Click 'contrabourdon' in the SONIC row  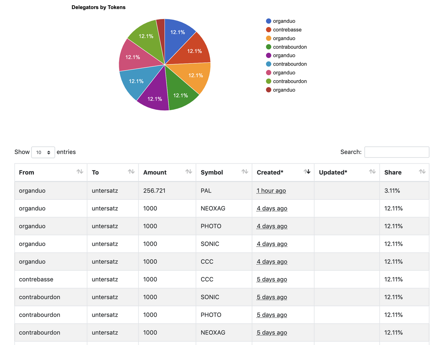(x=39, y=297)
